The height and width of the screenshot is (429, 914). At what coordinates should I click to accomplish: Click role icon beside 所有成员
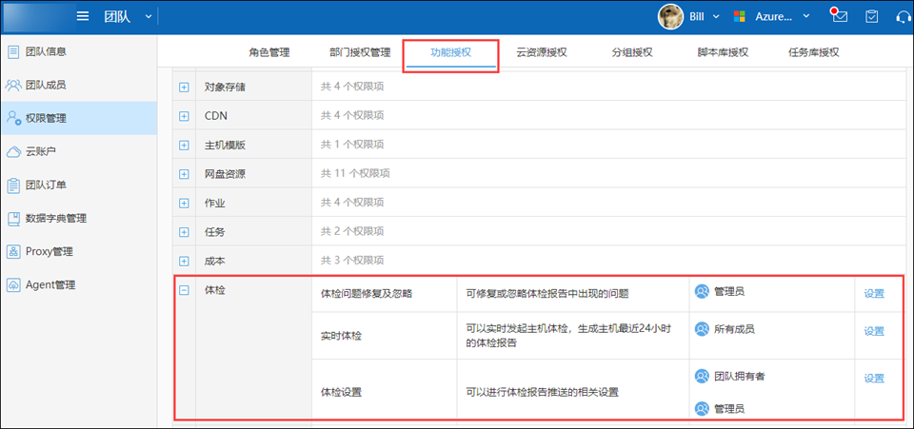pos(702,329)
